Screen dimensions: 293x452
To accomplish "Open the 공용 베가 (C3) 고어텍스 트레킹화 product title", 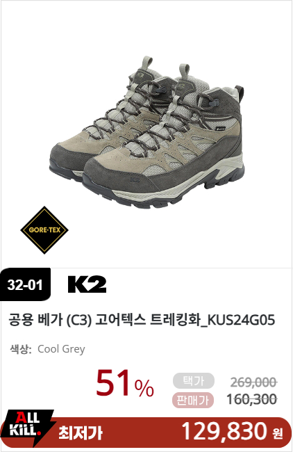I will 142,320.
